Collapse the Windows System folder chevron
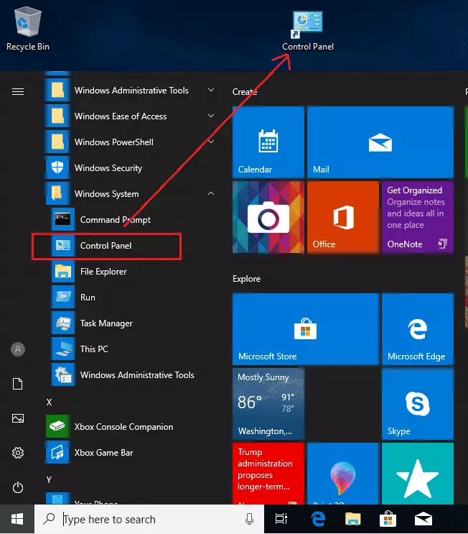468x534 pixels. tap(211, 193)
